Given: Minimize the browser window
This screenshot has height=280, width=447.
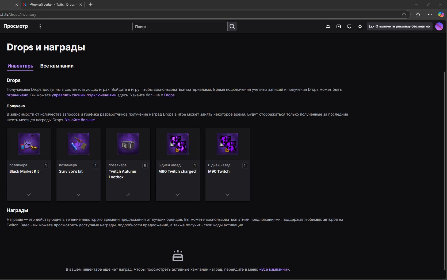Looking at the screenshot, I should point(416,5).
